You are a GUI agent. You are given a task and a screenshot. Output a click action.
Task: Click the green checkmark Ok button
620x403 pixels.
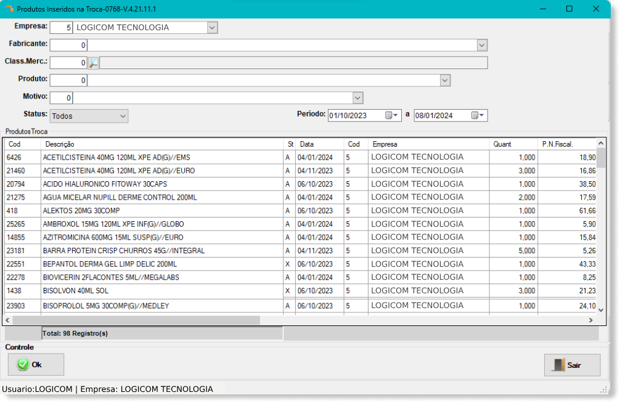coord(36,365)
